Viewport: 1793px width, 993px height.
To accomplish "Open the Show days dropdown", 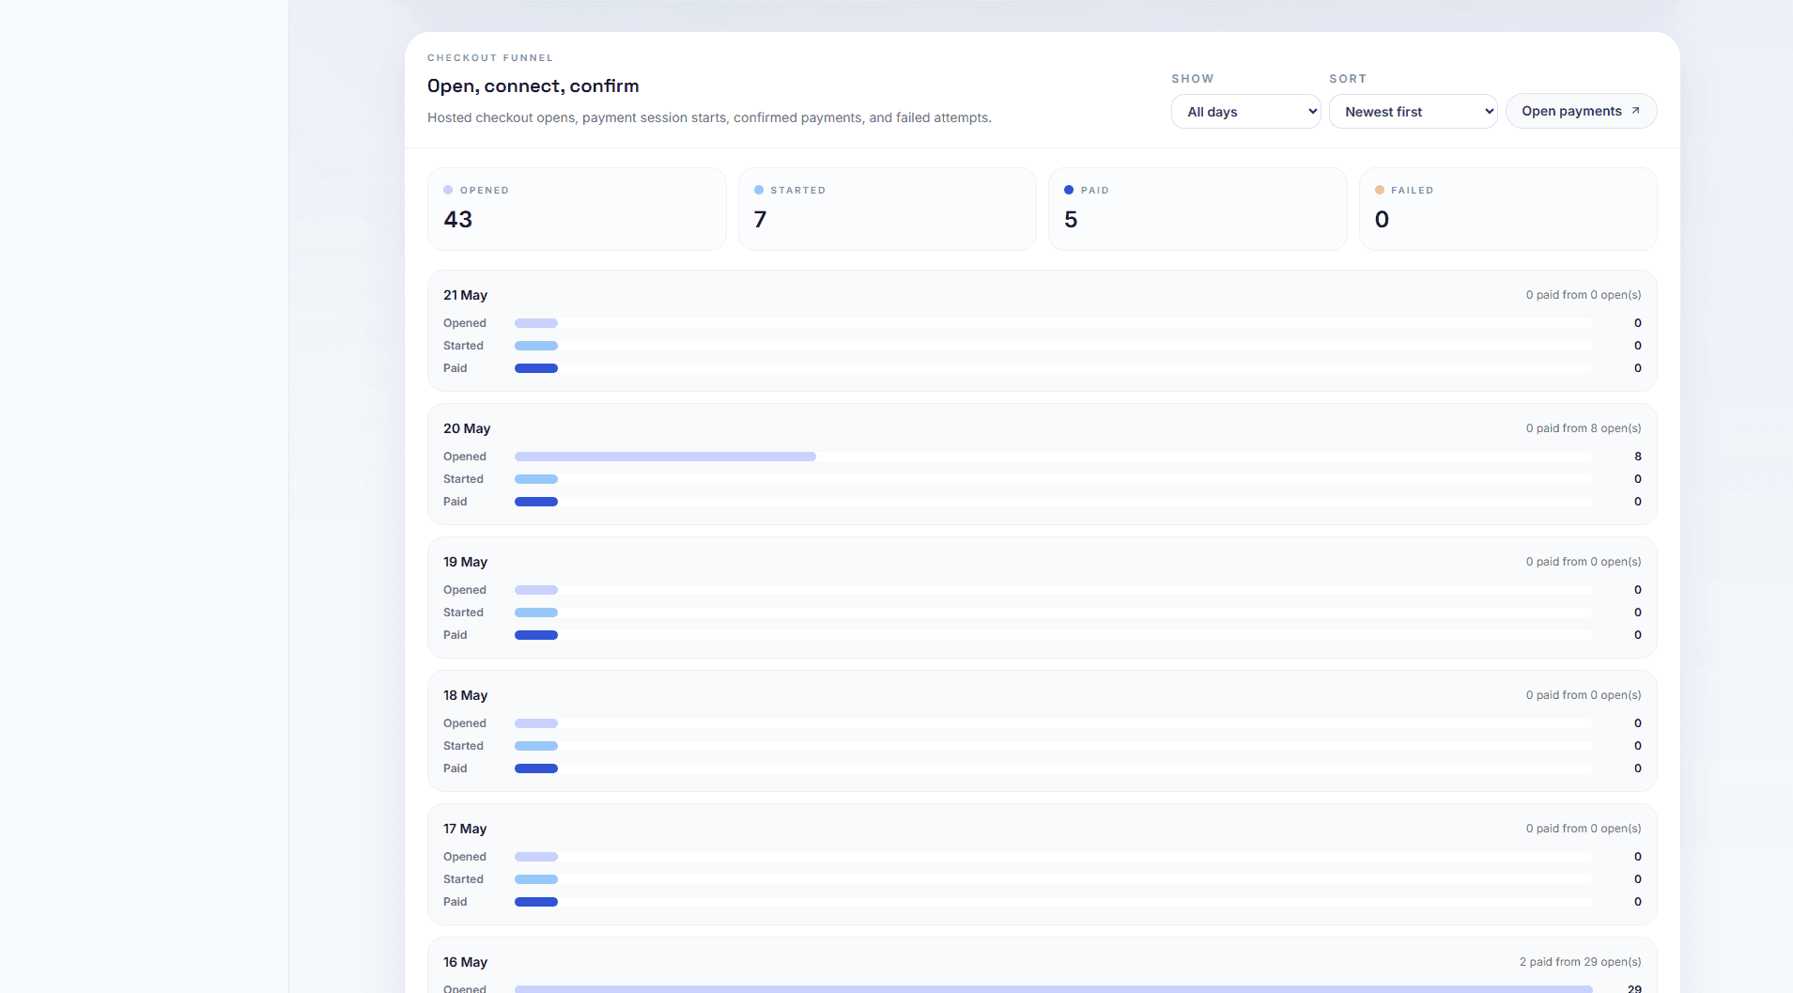I will pyautogui.click(x=1245, y=112).
